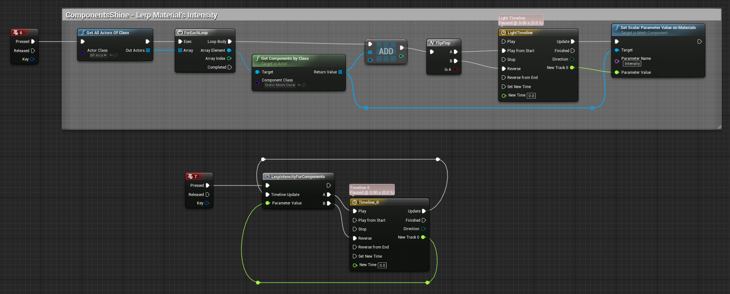Image resolution: width=730 pixels, height=294 pixels.
Task: Open the Component Class Static Mesh dropdown
Action: [x=280, y=85]
